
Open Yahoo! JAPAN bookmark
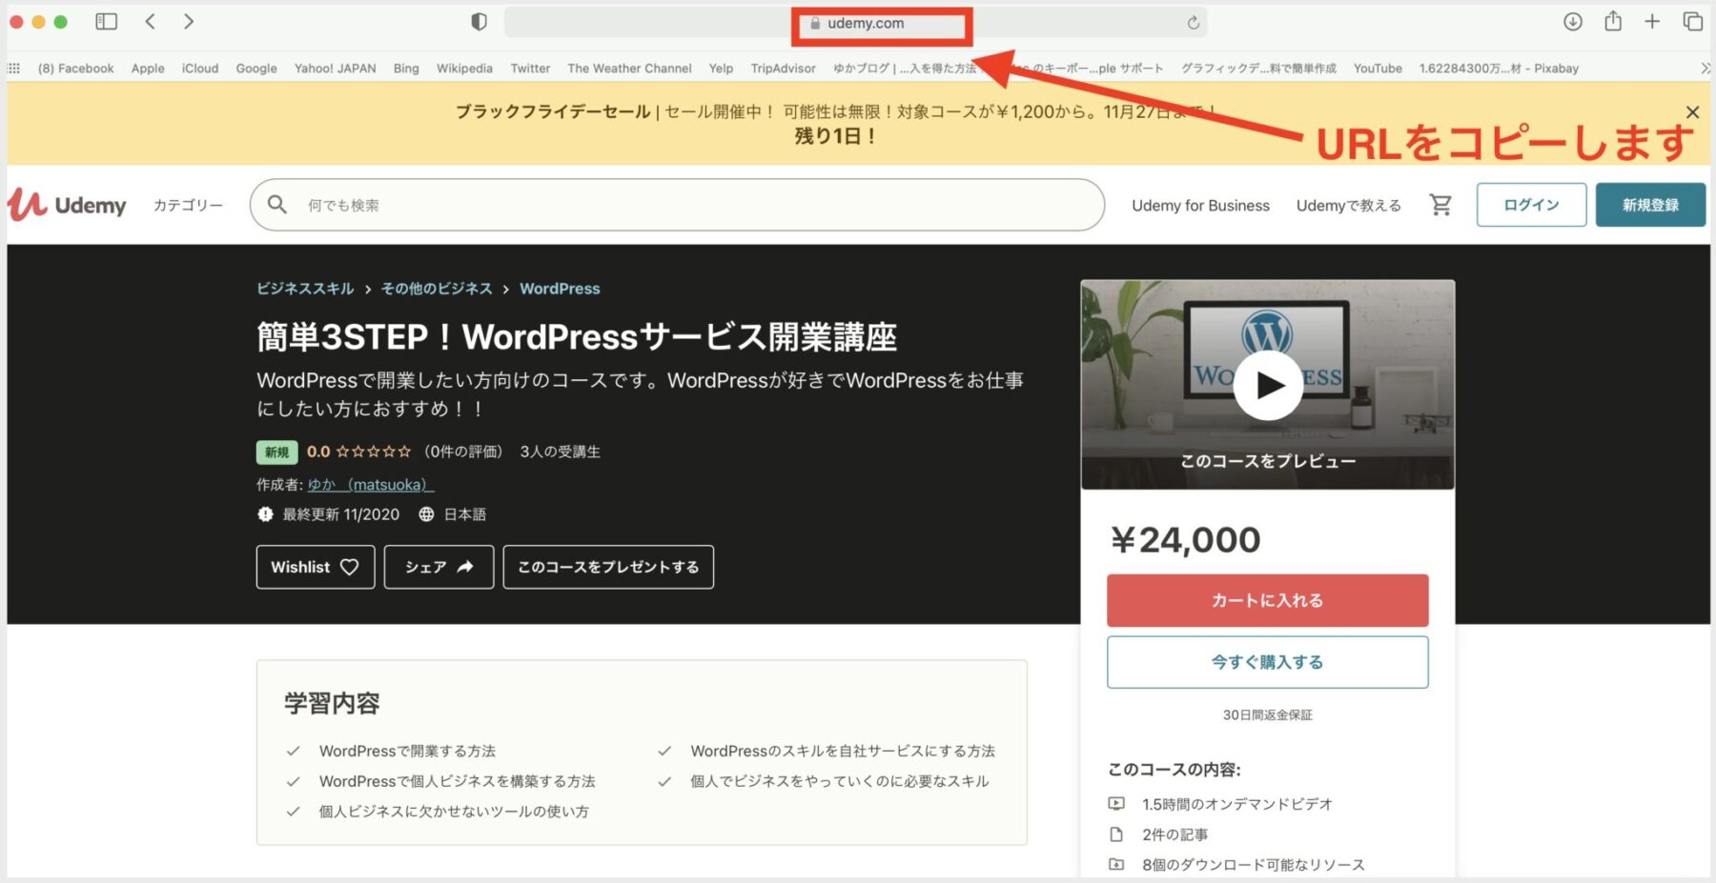335,69
